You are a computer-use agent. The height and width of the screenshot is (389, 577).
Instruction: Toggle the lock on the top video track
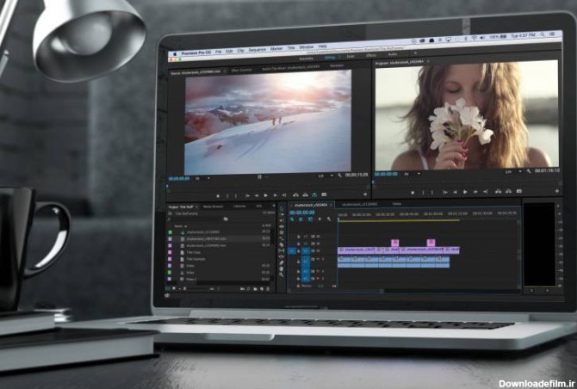pyautogui.click(x=300, y=235)
